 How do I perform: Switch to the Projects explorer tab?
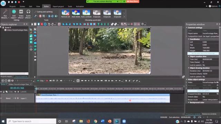[7, 76]
